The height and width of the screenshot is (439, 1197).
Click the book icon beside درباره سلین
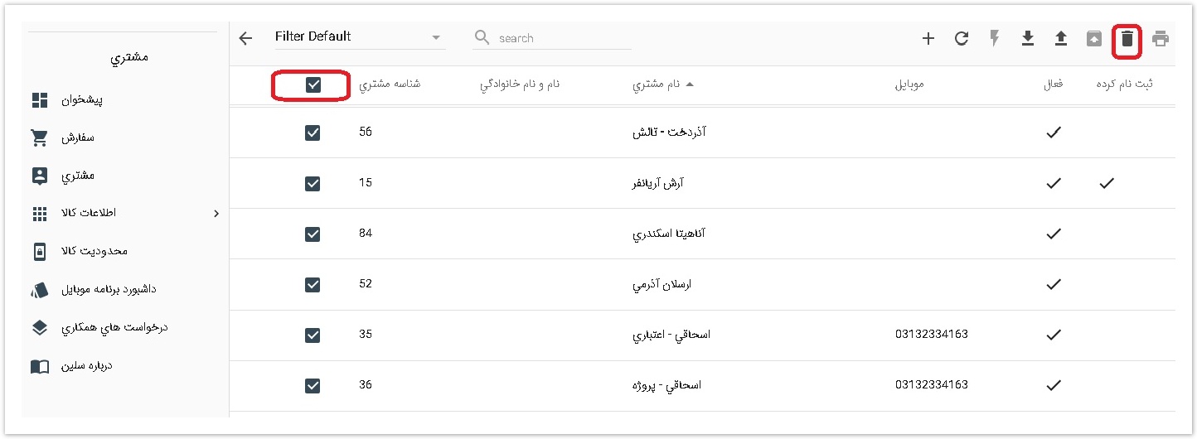(40, 366)
